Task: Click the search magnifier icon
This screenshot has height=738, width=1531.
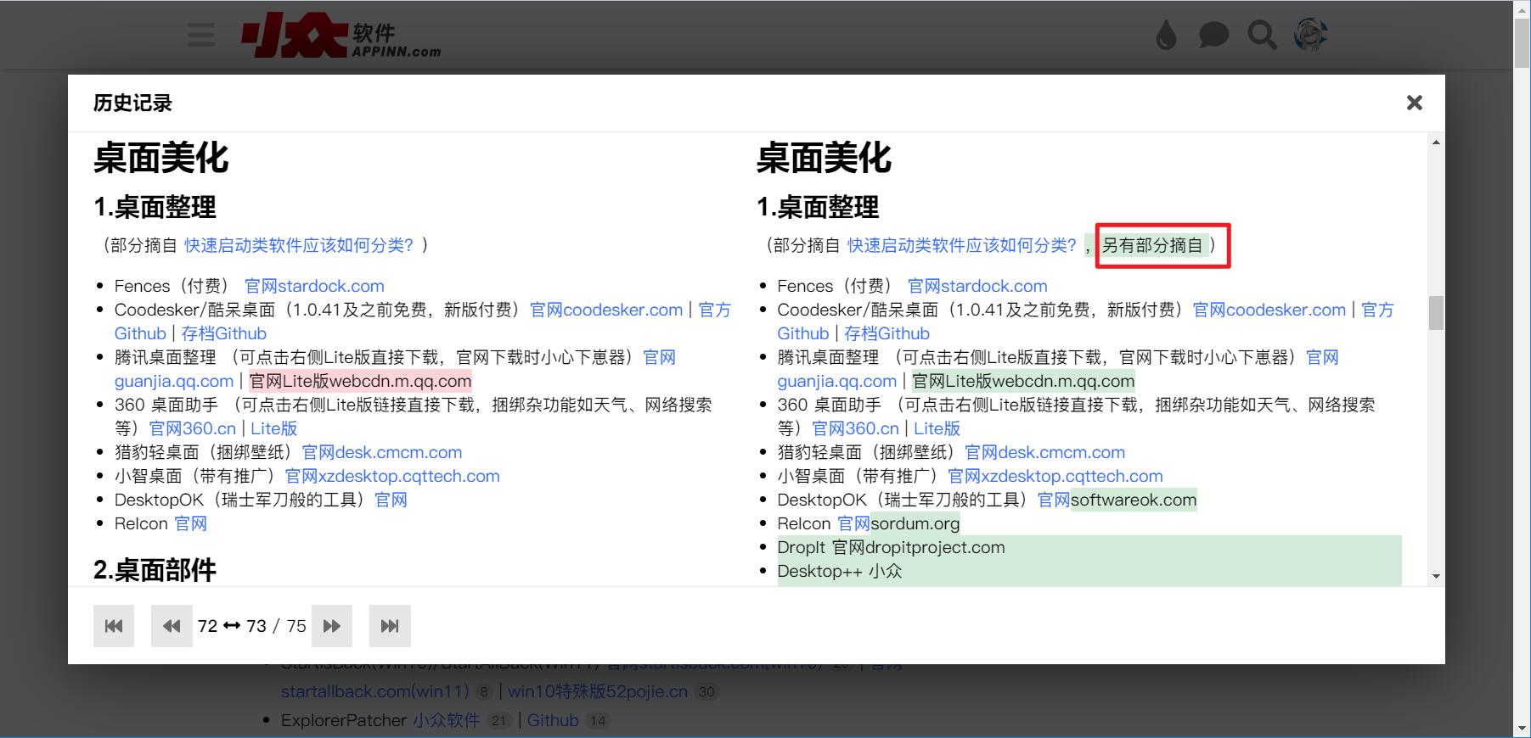Action: (1262, 36)
